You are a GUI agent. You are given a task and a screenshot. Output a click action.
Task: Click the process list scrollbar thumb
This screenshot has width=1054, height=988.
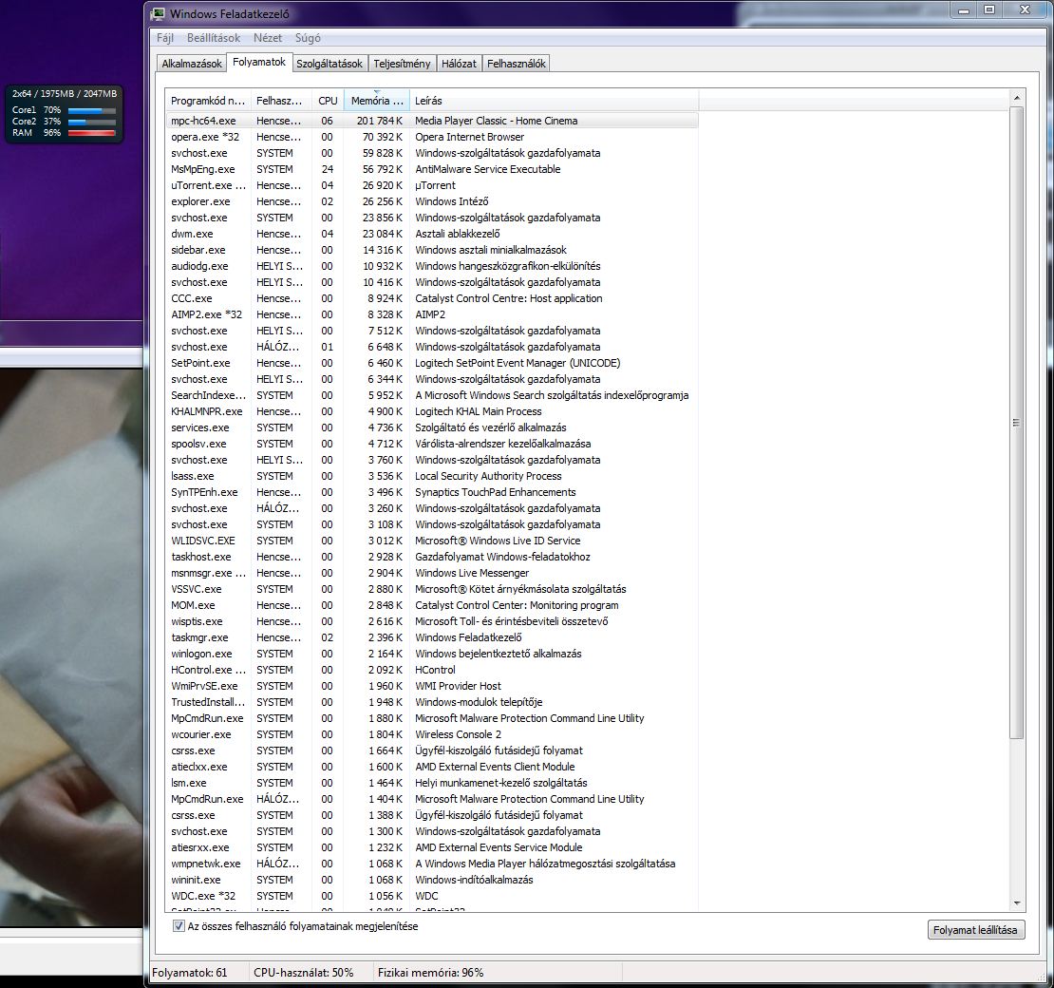(1016, 423)
